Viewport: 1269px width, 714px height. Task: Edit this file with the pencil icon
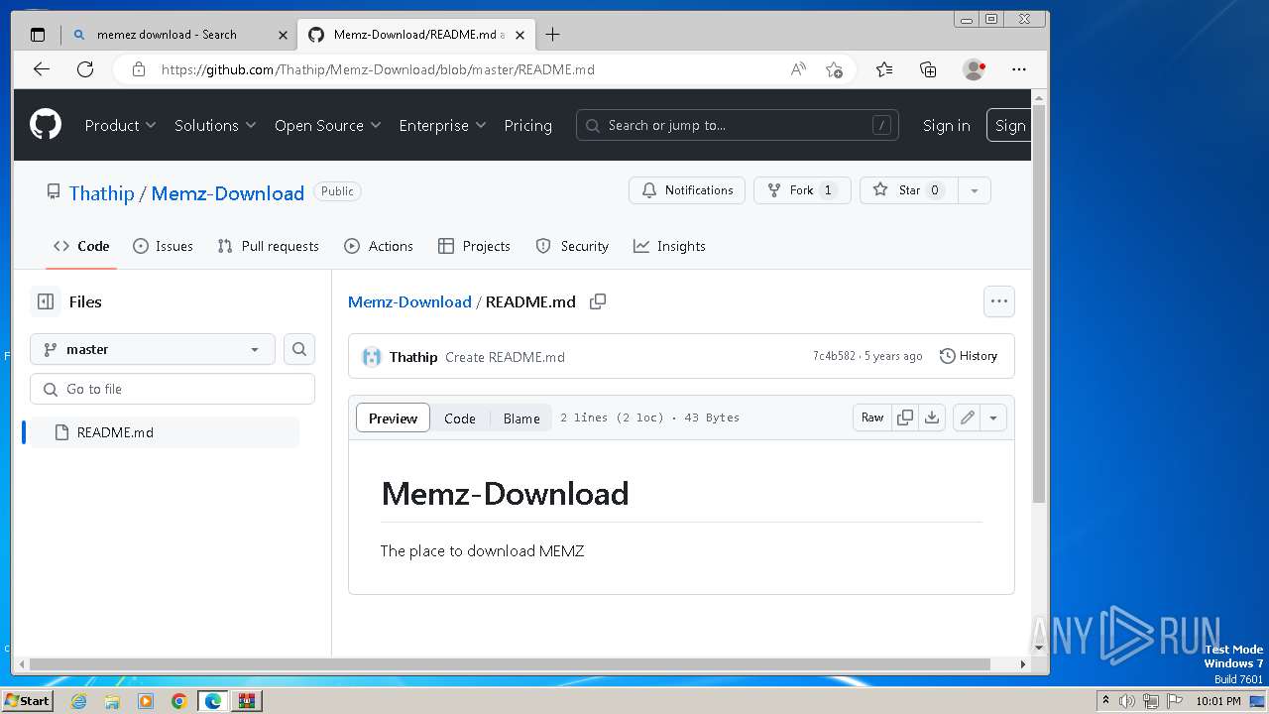click(x=967, y=417)
